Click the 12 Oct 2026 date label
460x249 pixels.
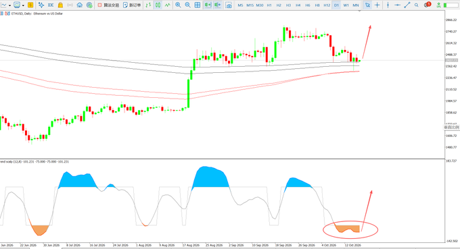coord(352,245)
